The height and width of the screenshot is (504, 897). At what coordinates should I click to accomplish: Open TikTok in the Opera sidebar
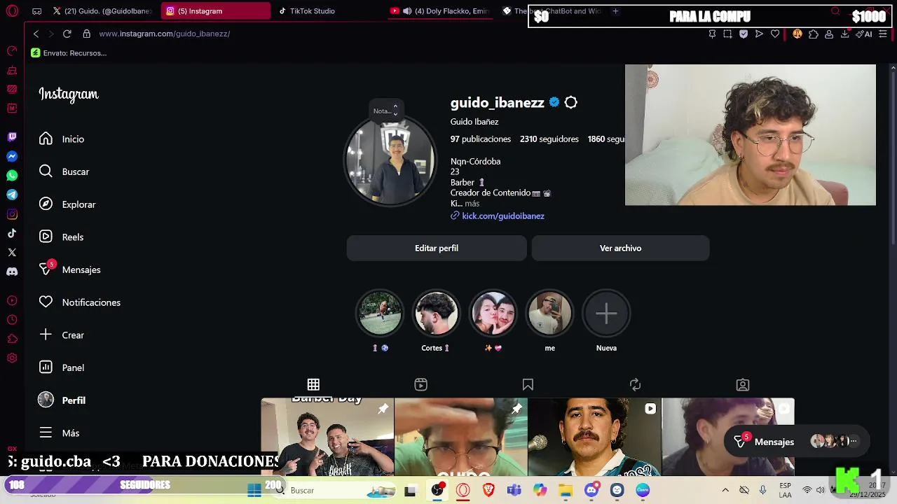pos(12,233)
